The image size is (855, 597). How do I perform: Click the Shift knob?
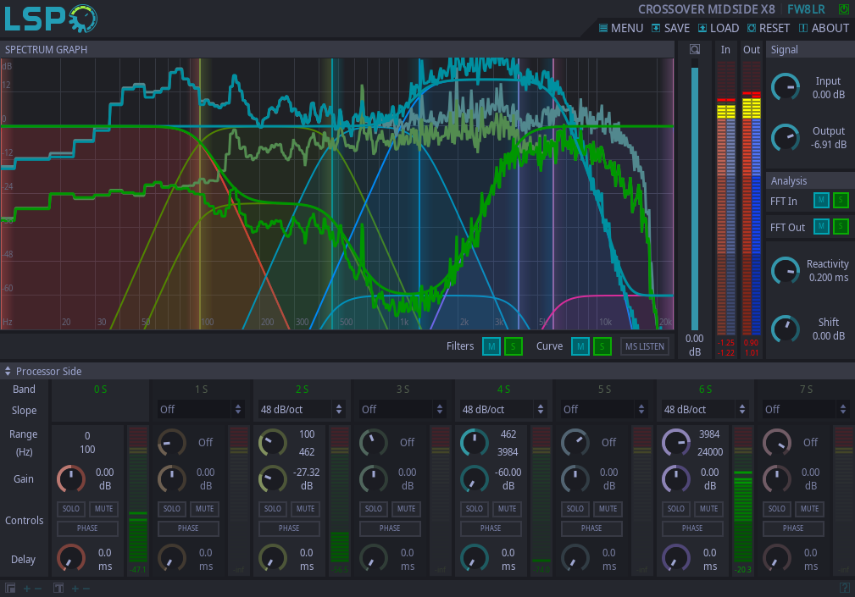tap(786, 329)
